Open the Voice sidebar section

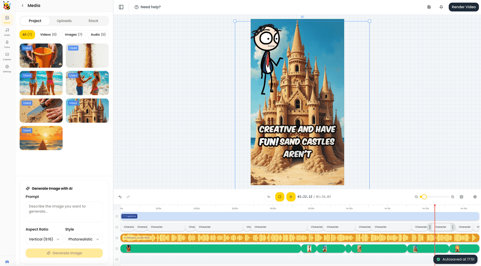coord(7,44)
